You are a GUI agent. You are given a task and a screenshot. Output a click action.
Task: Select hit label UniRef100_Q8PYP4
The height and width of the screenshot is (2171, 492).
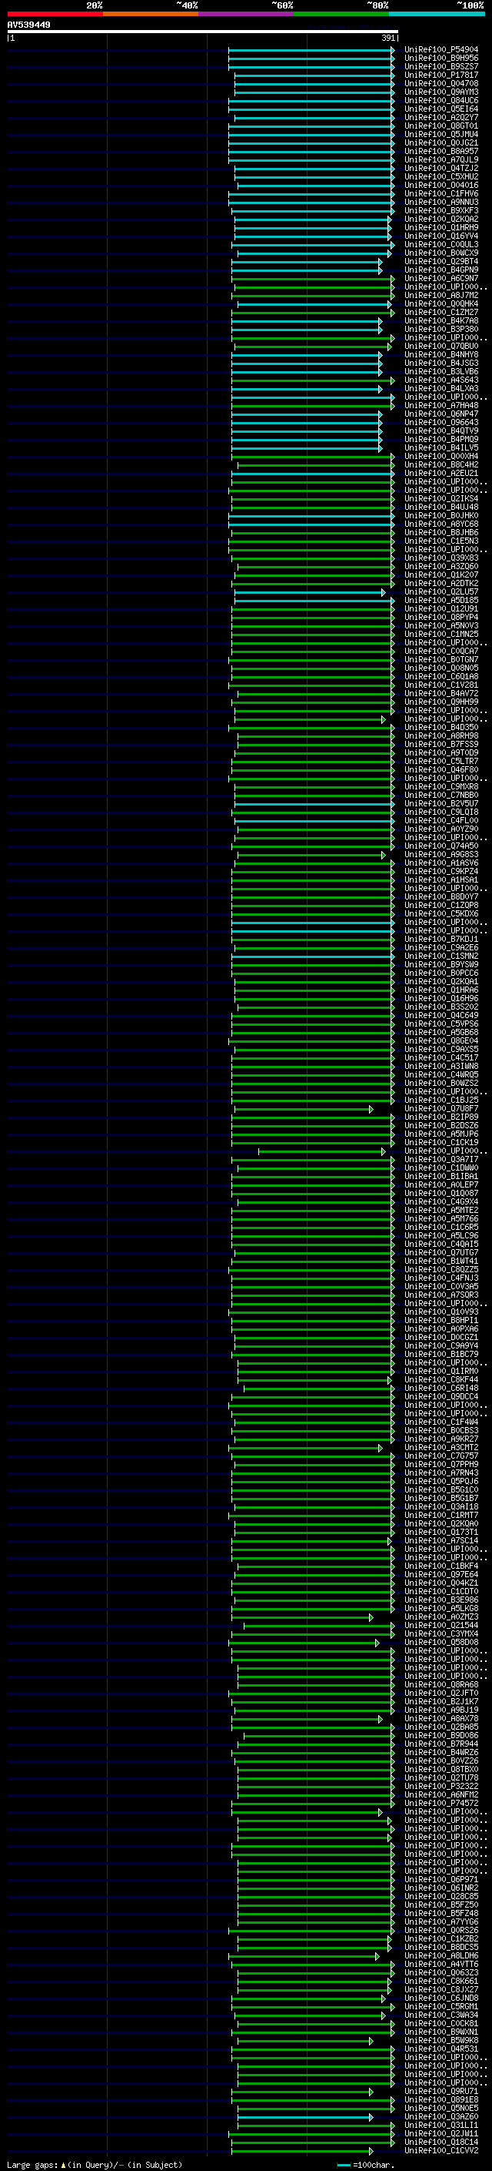coord(441,618)
